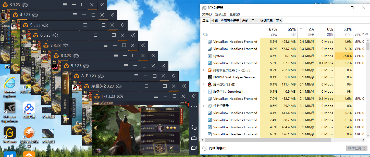Collapse Task Manager to 简略信息 view
The image size is (370, 157).
[214, 148]
